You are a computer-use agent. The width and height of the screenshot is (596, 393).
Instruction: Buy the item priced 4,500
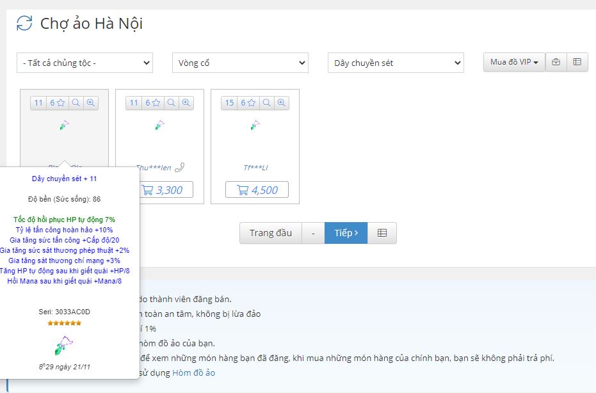coord(257,189)
